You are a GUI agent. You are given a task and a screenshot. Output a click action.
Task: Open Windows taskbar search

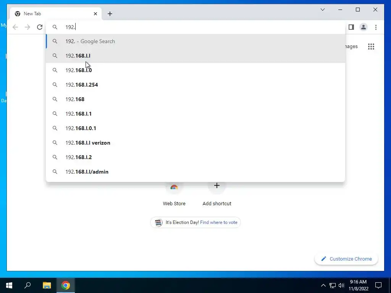27,285
